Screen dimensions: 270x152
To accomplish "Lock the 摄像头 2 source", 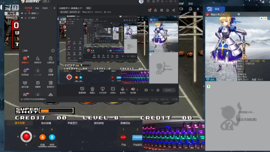I will coord(26,13).
